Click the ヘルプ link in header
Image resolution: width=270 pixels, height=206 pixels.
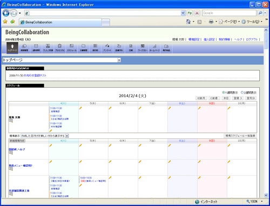[238, 39]
